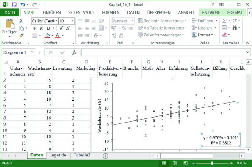Image resolution: width=252 pixels, height=167 pixels.
Task: Expand Als Tabelle formatieren menu
Action: click(x=163, y=28)
